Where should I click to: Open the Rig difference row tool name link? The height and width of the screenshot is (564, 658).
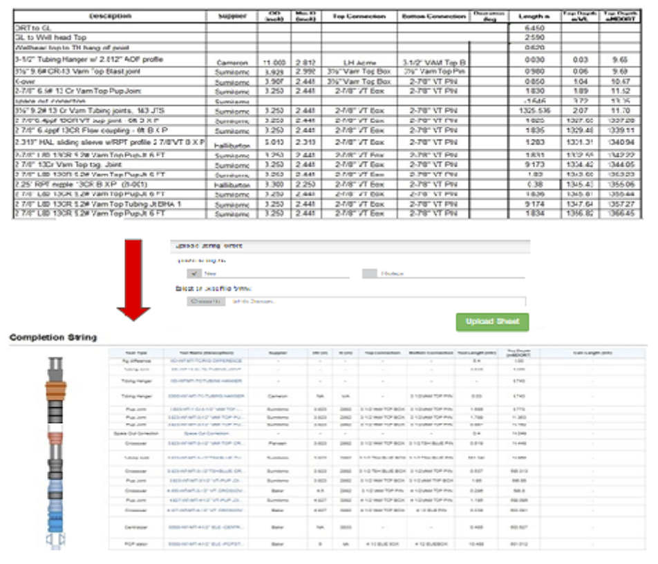pyautogui.click(x=206, y=361)
